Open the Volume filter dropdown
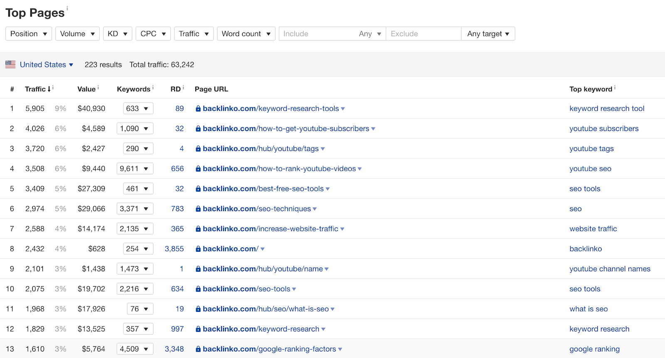This screenshot has height=358, width=665. tap(77, 34)
